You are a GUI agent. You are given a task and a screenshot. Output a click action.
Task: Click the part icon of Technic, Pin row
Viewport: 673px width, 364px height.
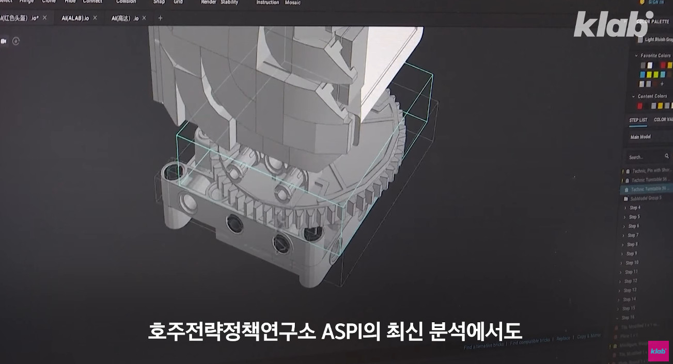[x=628, y=171]
